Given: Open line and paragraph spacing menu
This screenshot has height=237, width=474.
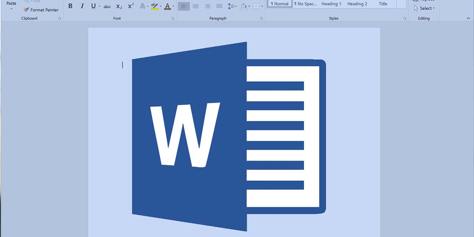Looking at the screenshot, I should (232, 6).
